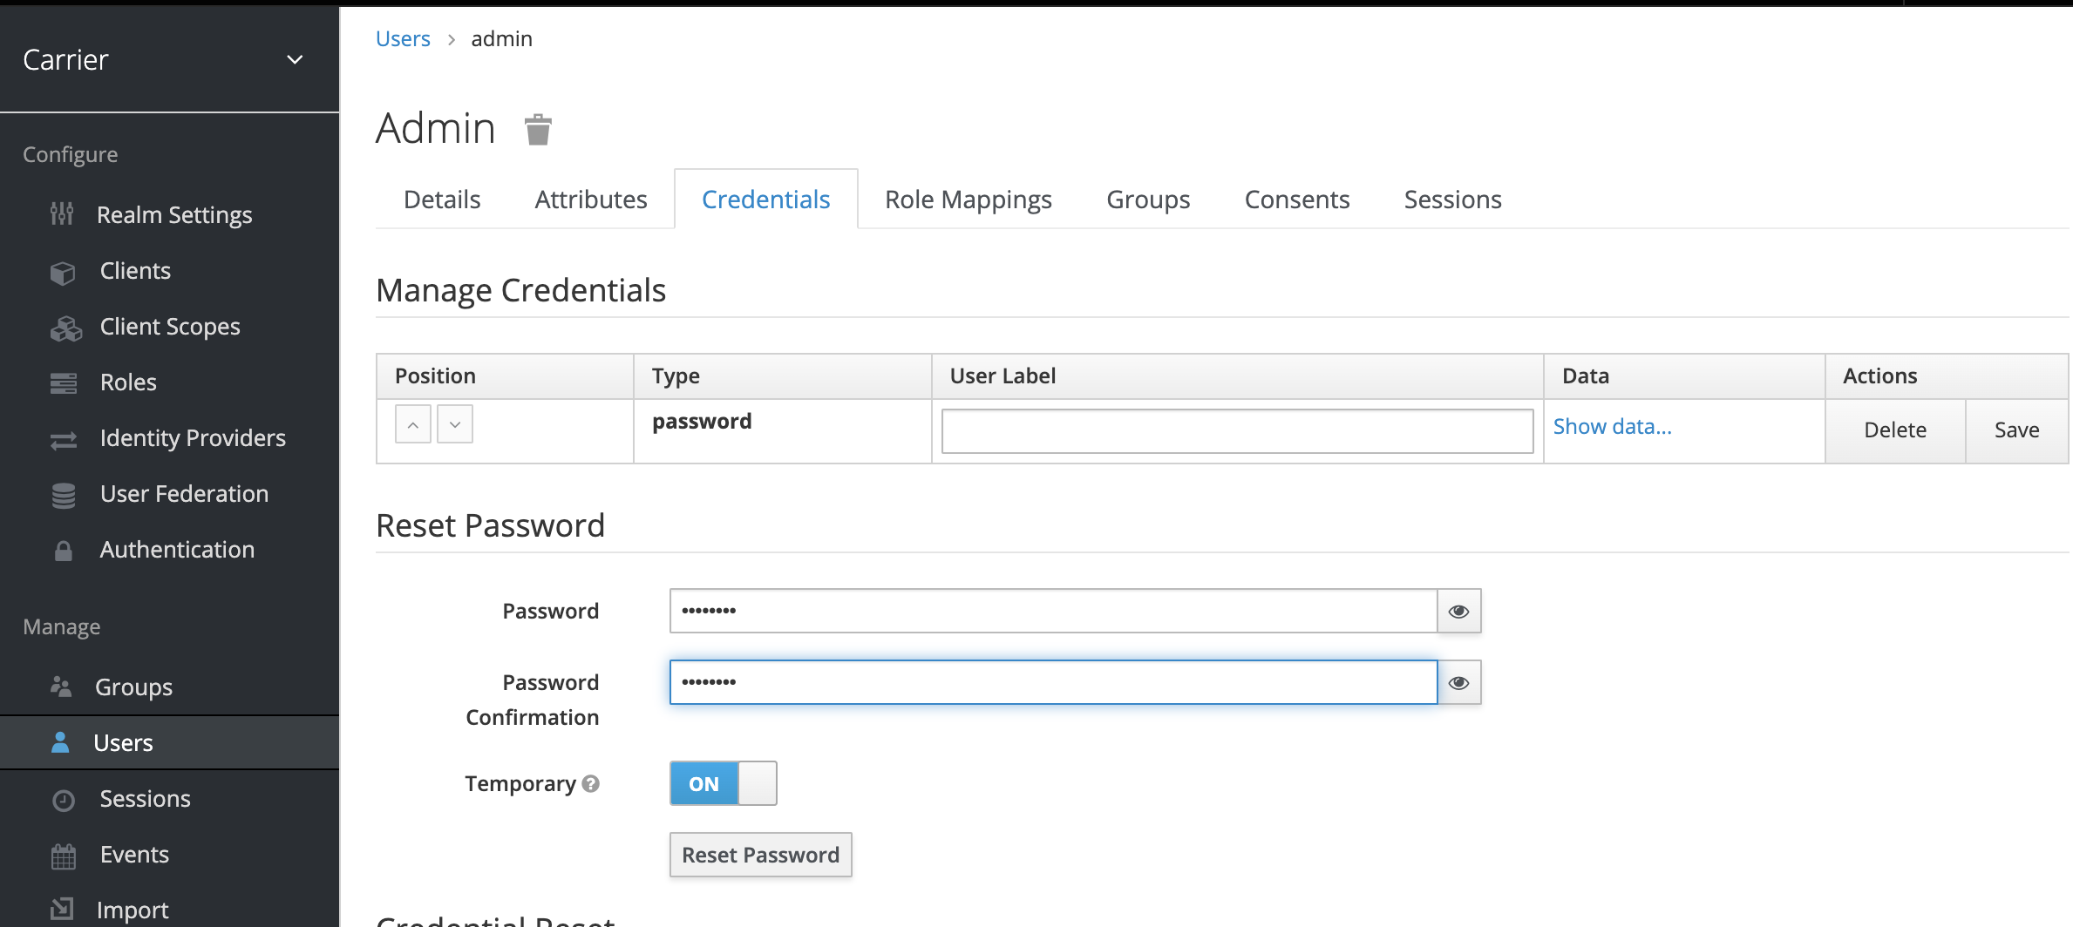Click inside the User Label field
Image resolution: width=2073 pixels, height=927 pixels.
click(1235, 430)
